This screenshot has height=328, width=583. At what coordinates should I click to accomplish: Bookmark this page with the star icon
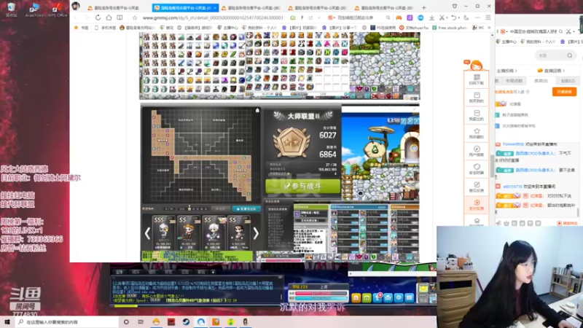(x=135, y=17)
